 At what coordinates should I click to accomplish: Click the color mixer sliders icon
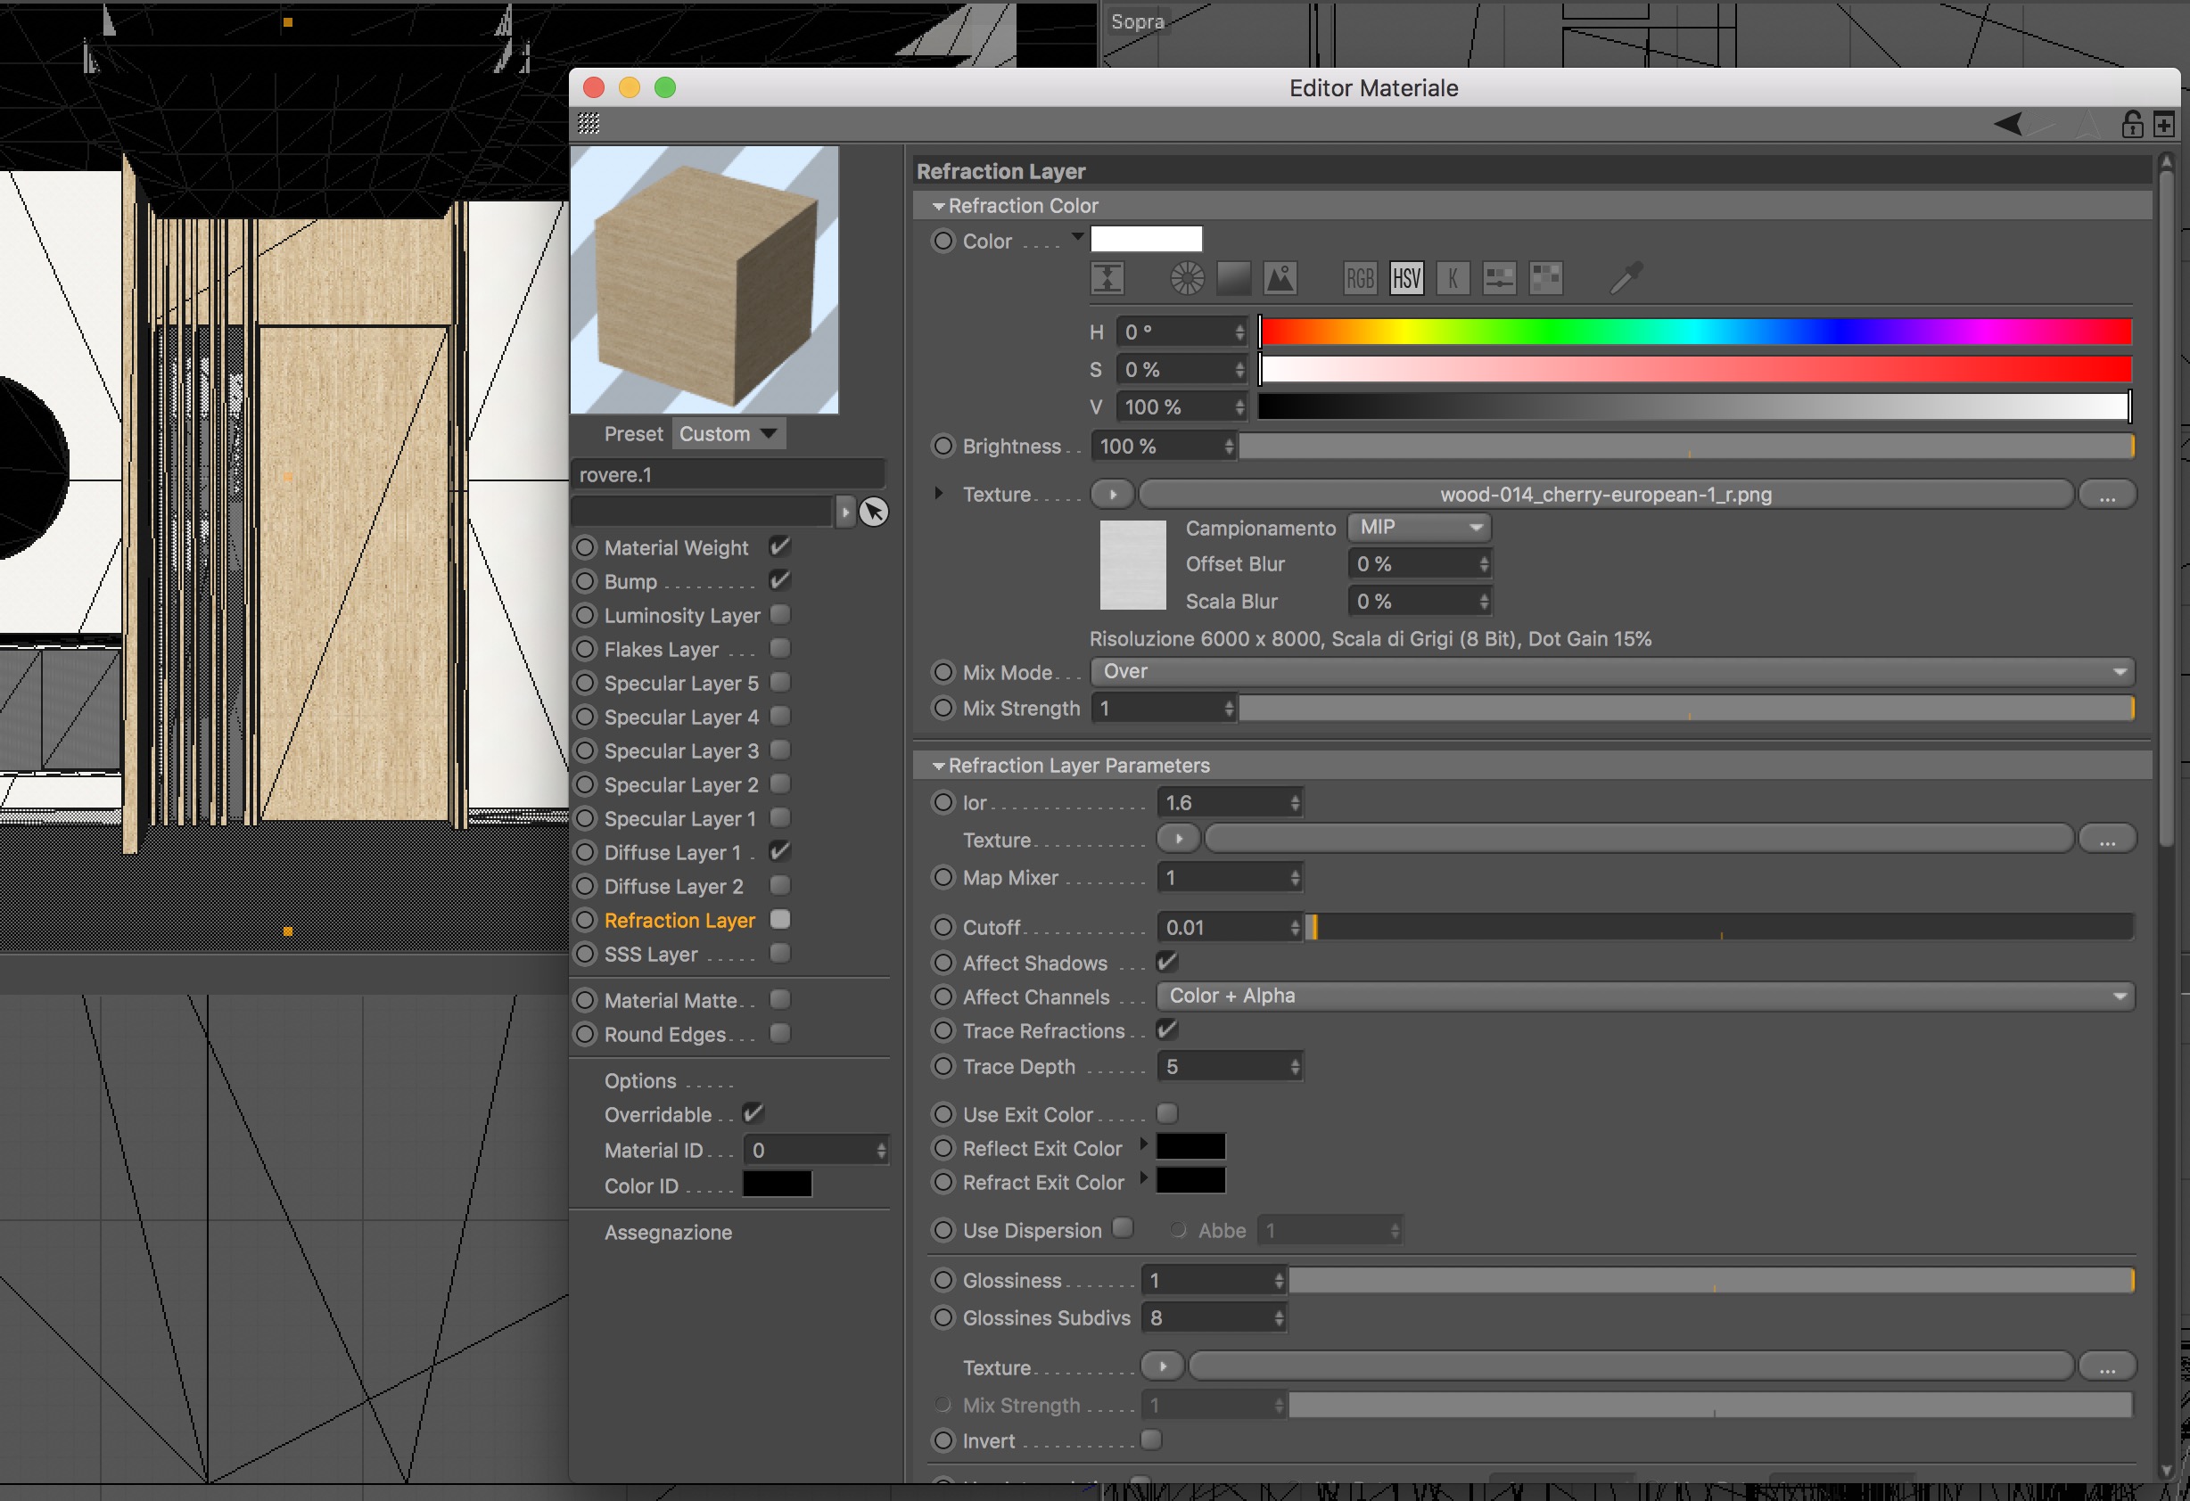coord(1498,278)
